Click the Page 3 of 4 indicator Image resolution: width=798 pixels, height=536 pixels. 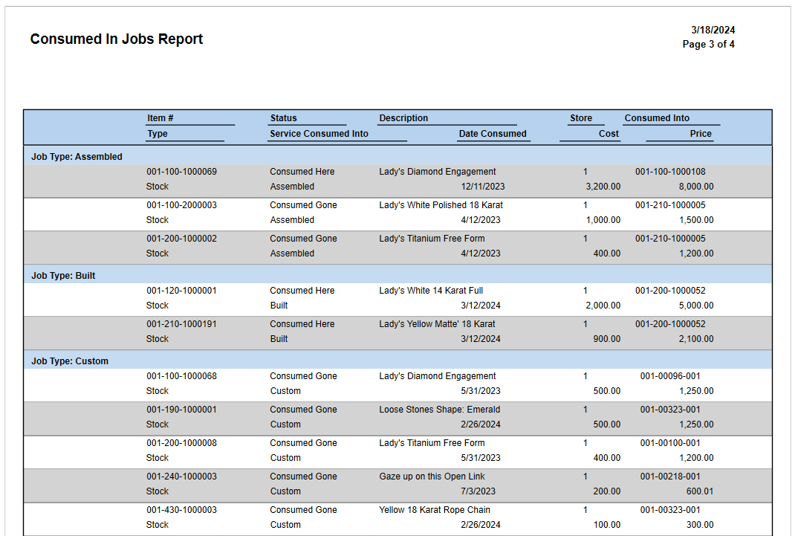[x=708, y=45]
